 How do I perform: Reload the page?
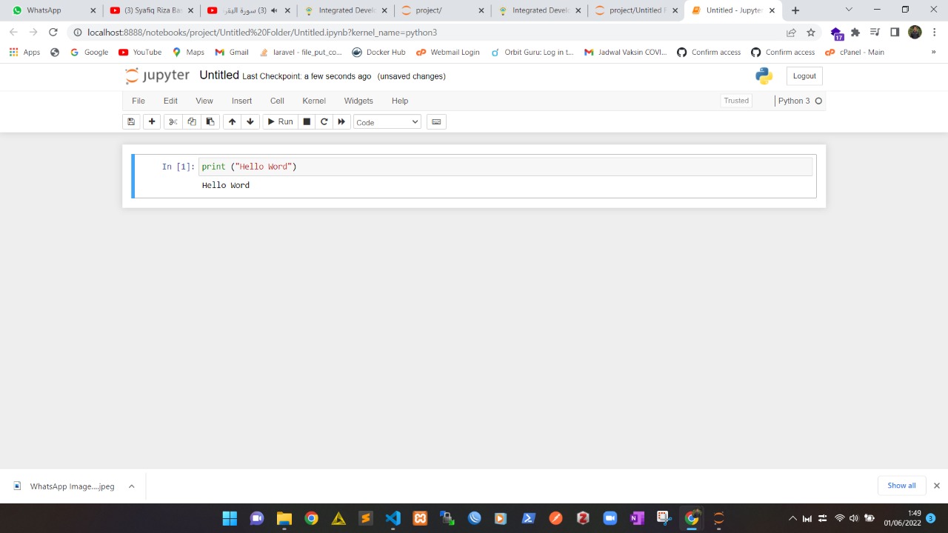(x=53, y=33)
